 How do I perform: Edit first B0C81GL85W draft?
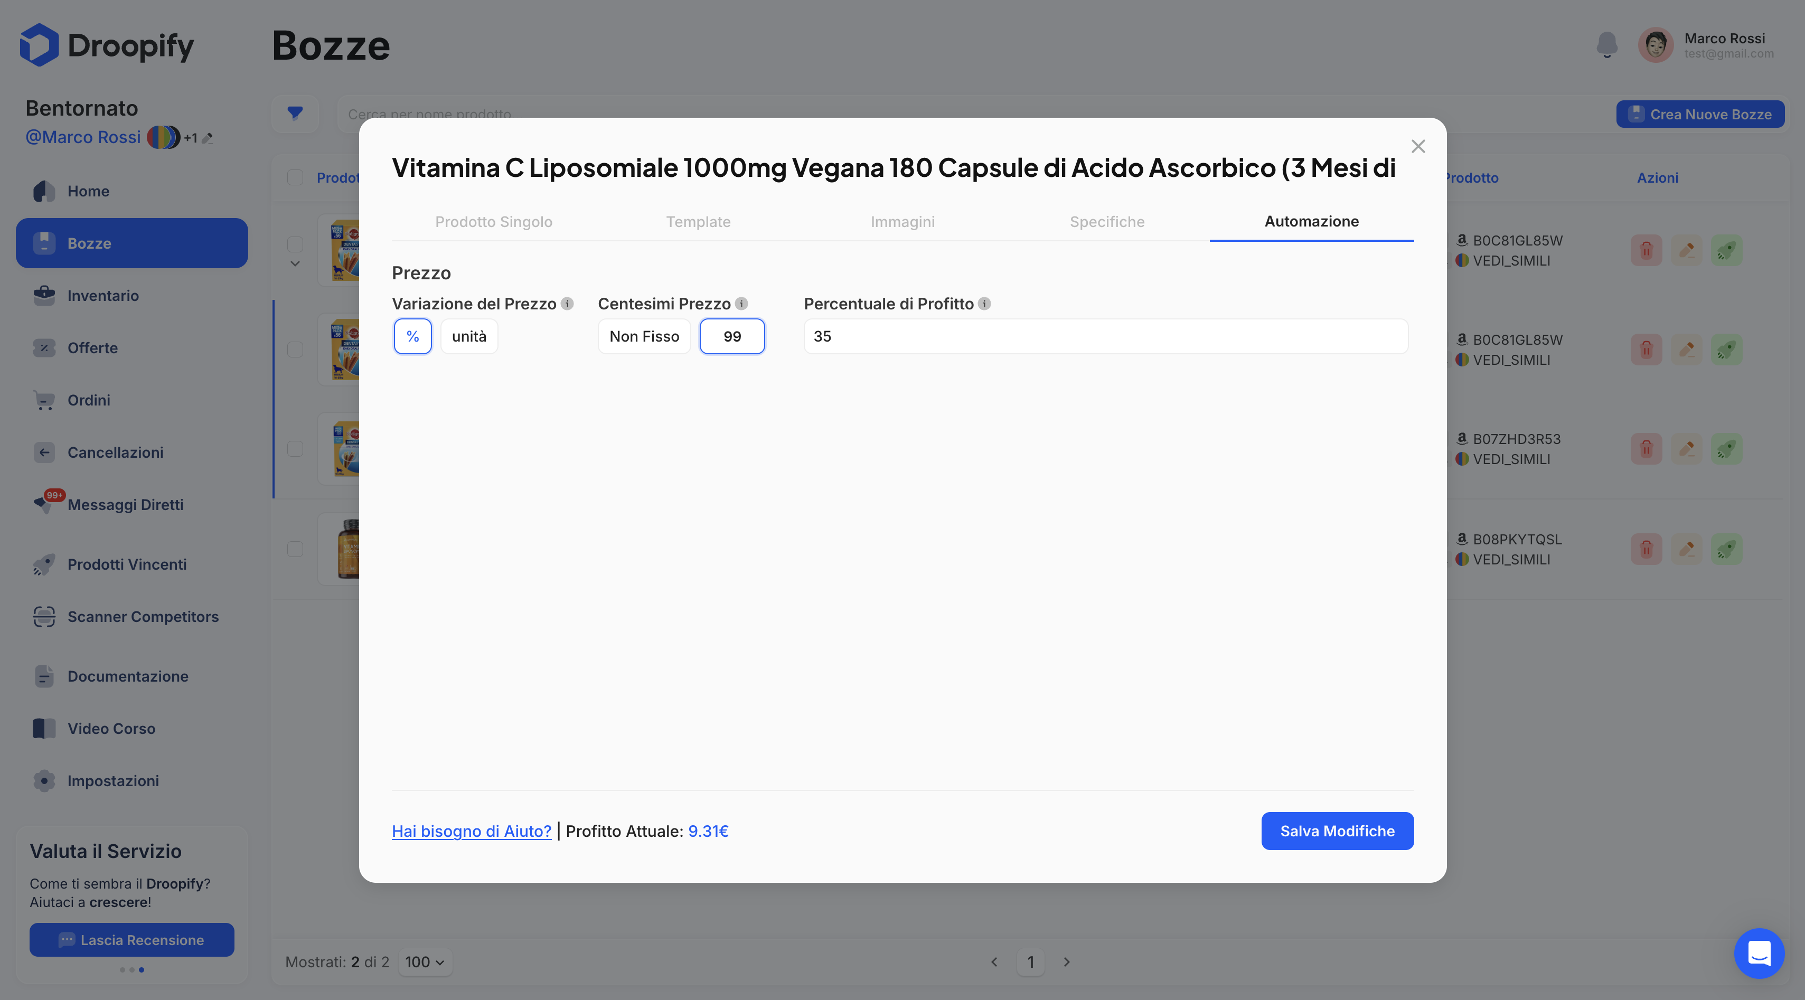click(x=1687, y=250)
